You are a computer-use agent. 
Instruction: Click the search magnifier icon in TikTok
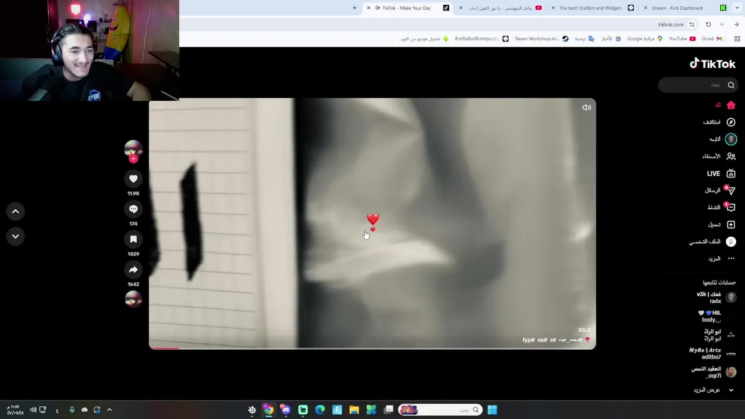pos(731,85)
